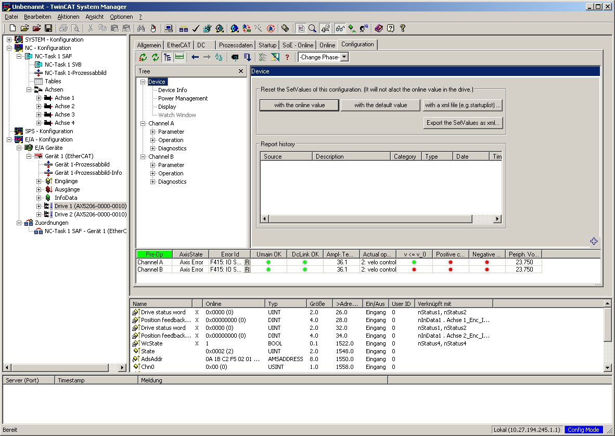Toggle the tree view button in Configuration toolbar

tap(168, 57)
